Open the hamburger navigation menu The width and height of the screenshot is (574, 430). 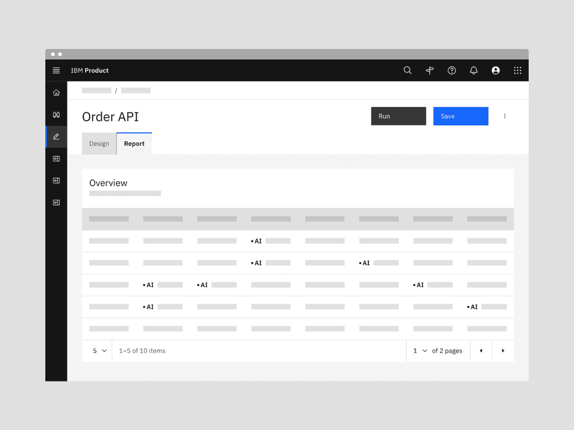pyautogui.click(x=56, y=70)
